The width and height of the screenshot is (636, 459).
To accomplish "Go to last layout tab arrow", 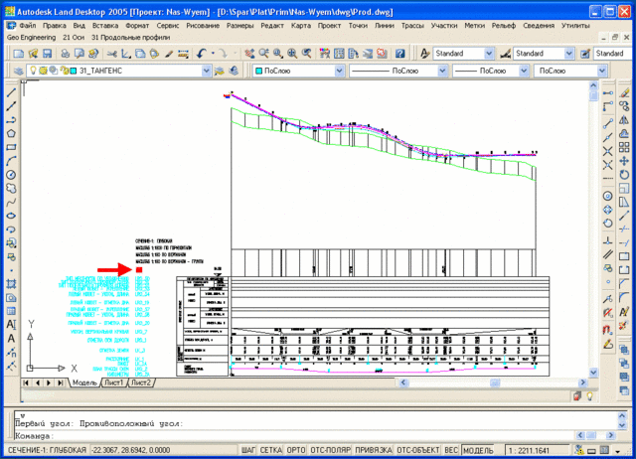I will [61, 382].
